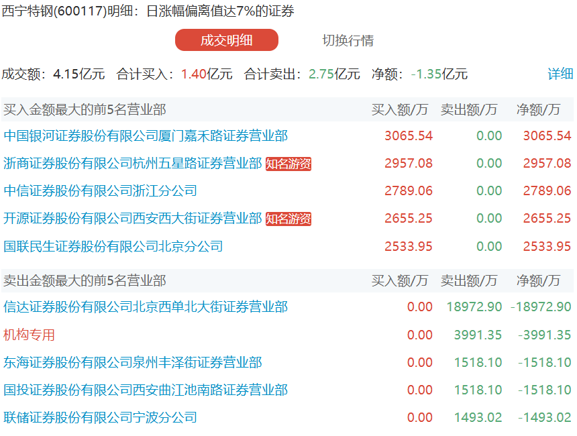Click 知名游资 badge beside 浙商证券
This screenshot has height=436, width=577.
coord(288,164)
